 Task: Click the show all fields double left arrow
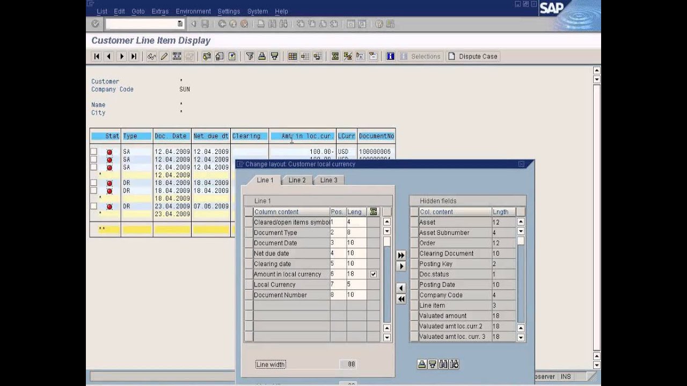pos(401,299)
